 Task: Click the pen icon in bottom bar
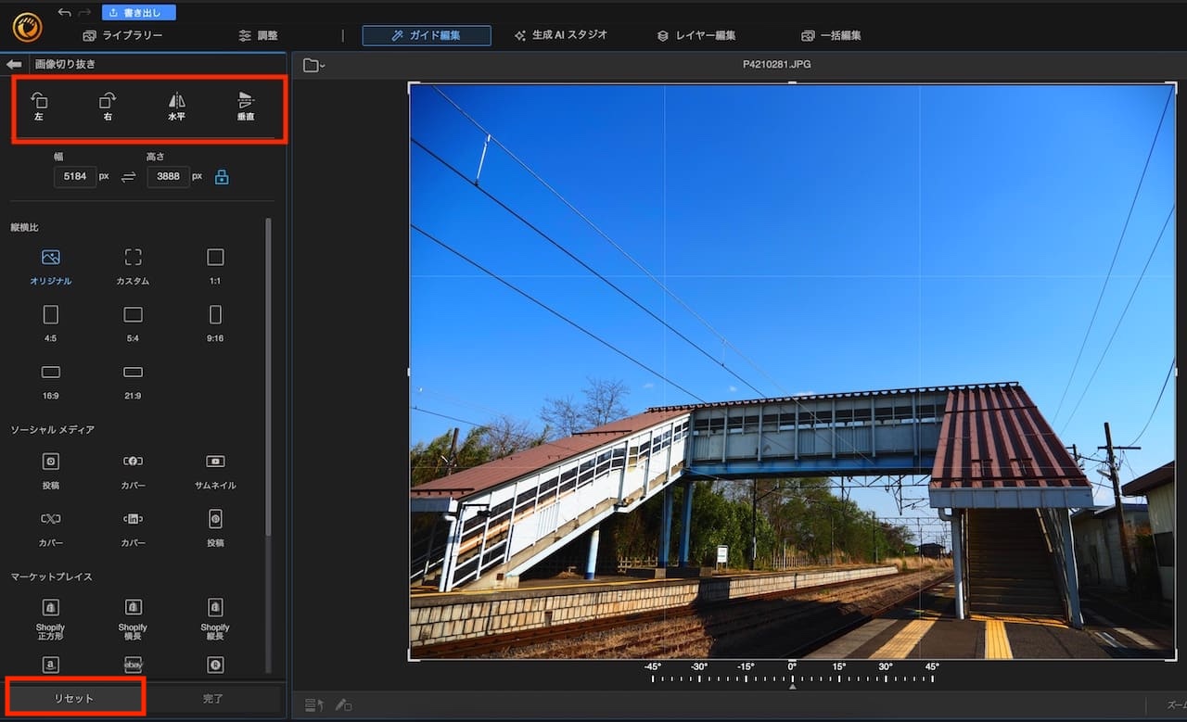point(343,705)
